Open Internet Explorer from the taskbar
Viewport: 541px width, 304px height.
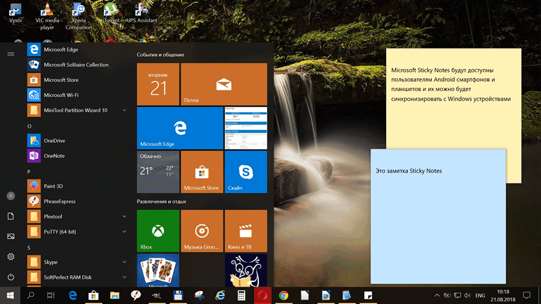pos(220,296)
